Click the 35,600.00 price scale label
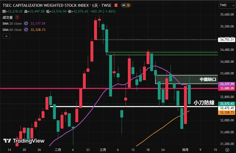 (227, 14)
